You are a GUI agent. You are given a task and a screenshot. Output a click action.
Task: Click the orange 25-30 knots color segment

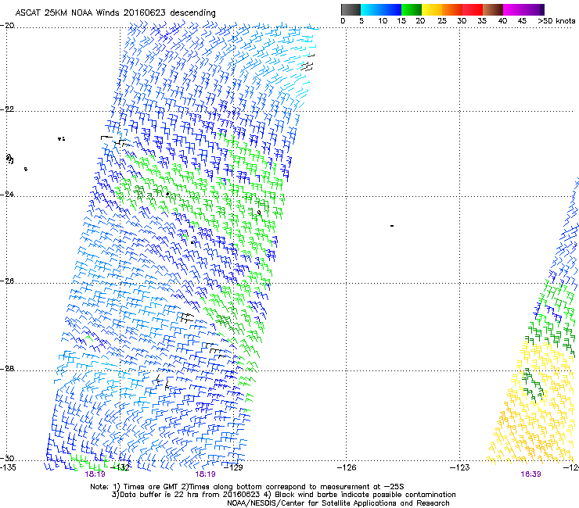pos(452,9)
